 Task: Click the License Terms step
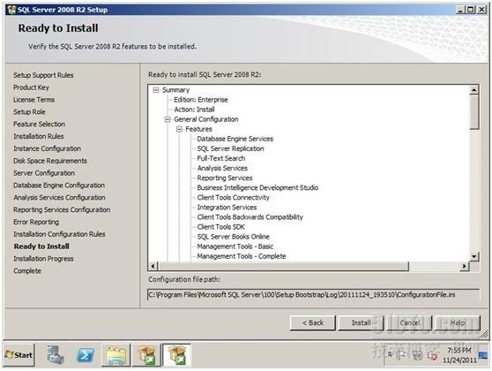[34, 100]
